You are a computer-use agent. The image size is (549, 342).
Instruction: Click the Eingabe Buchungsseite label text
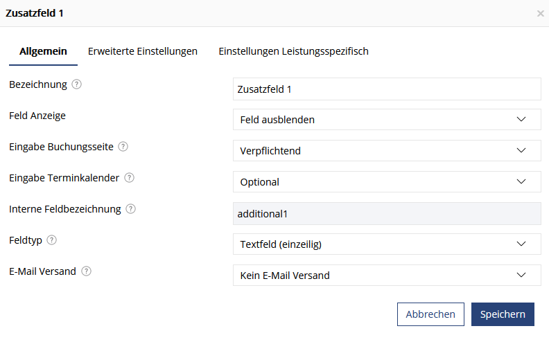[x=61, y=147]
